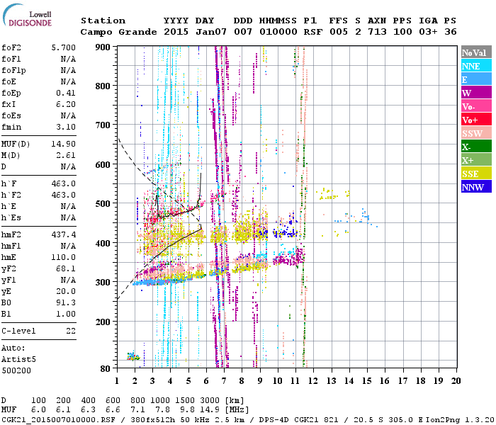This screenshot has height=425, width=496.
Task: Select the AXN value 713
Action: pos(377,32)
